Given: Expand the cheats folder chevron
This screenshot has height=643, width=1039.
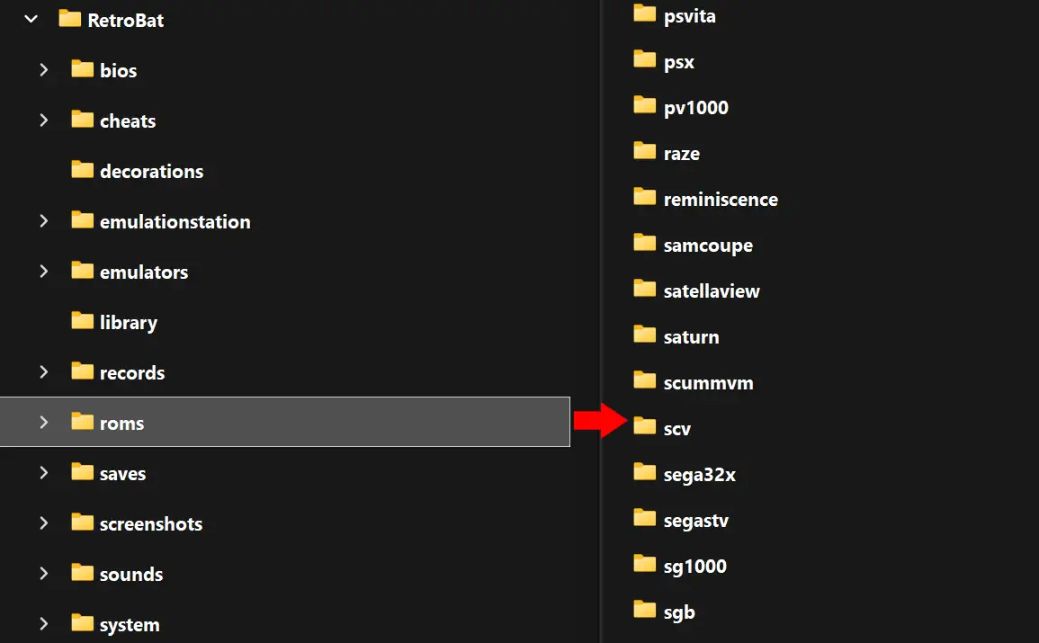Looking at the screenshot, I should pos(44,120).
